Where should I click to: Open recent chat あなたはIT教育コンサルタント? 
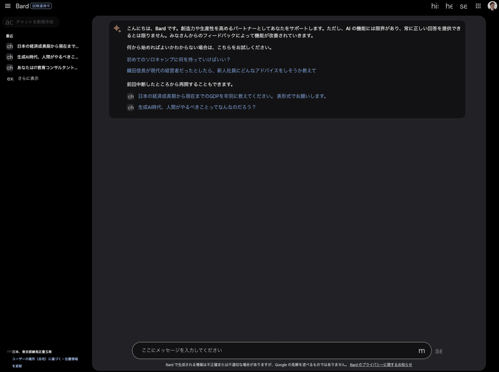coord(42,67)
